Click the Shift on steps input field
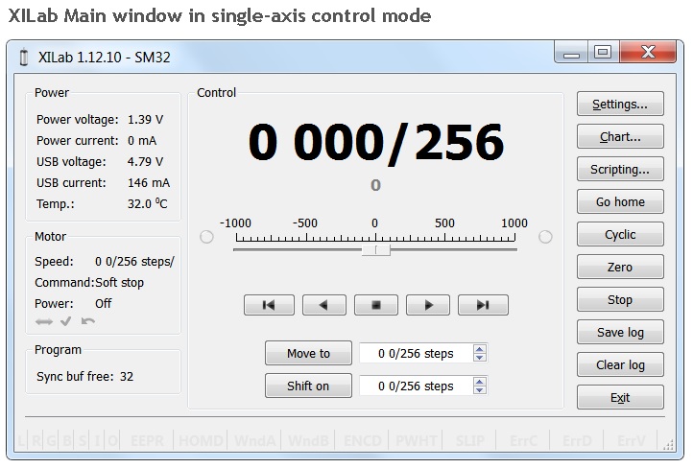Viewport: 693px width, 468px height. point(416,386)
